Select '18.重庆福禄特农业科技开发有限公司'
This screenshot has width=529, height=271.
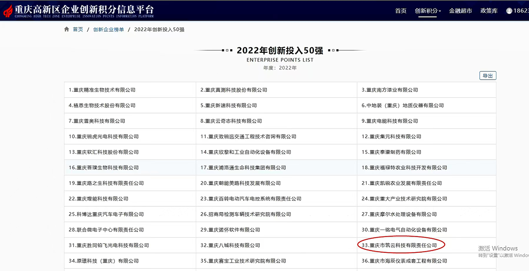(404, 168)
